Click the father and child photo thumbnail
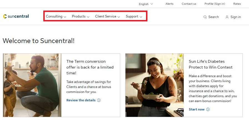Screen dimensions: 249x126 click(x=32, y=85)
